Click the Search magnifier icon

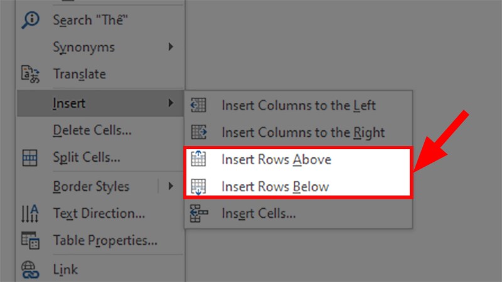coord(30,20)
